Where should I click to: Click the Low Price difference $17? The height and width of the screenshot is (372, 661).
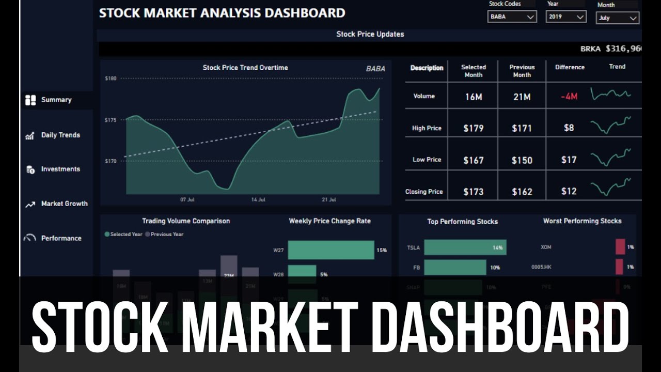click(569, 160)
